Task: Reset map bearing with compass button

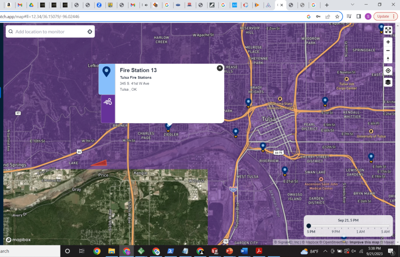Action: point(388,59)
